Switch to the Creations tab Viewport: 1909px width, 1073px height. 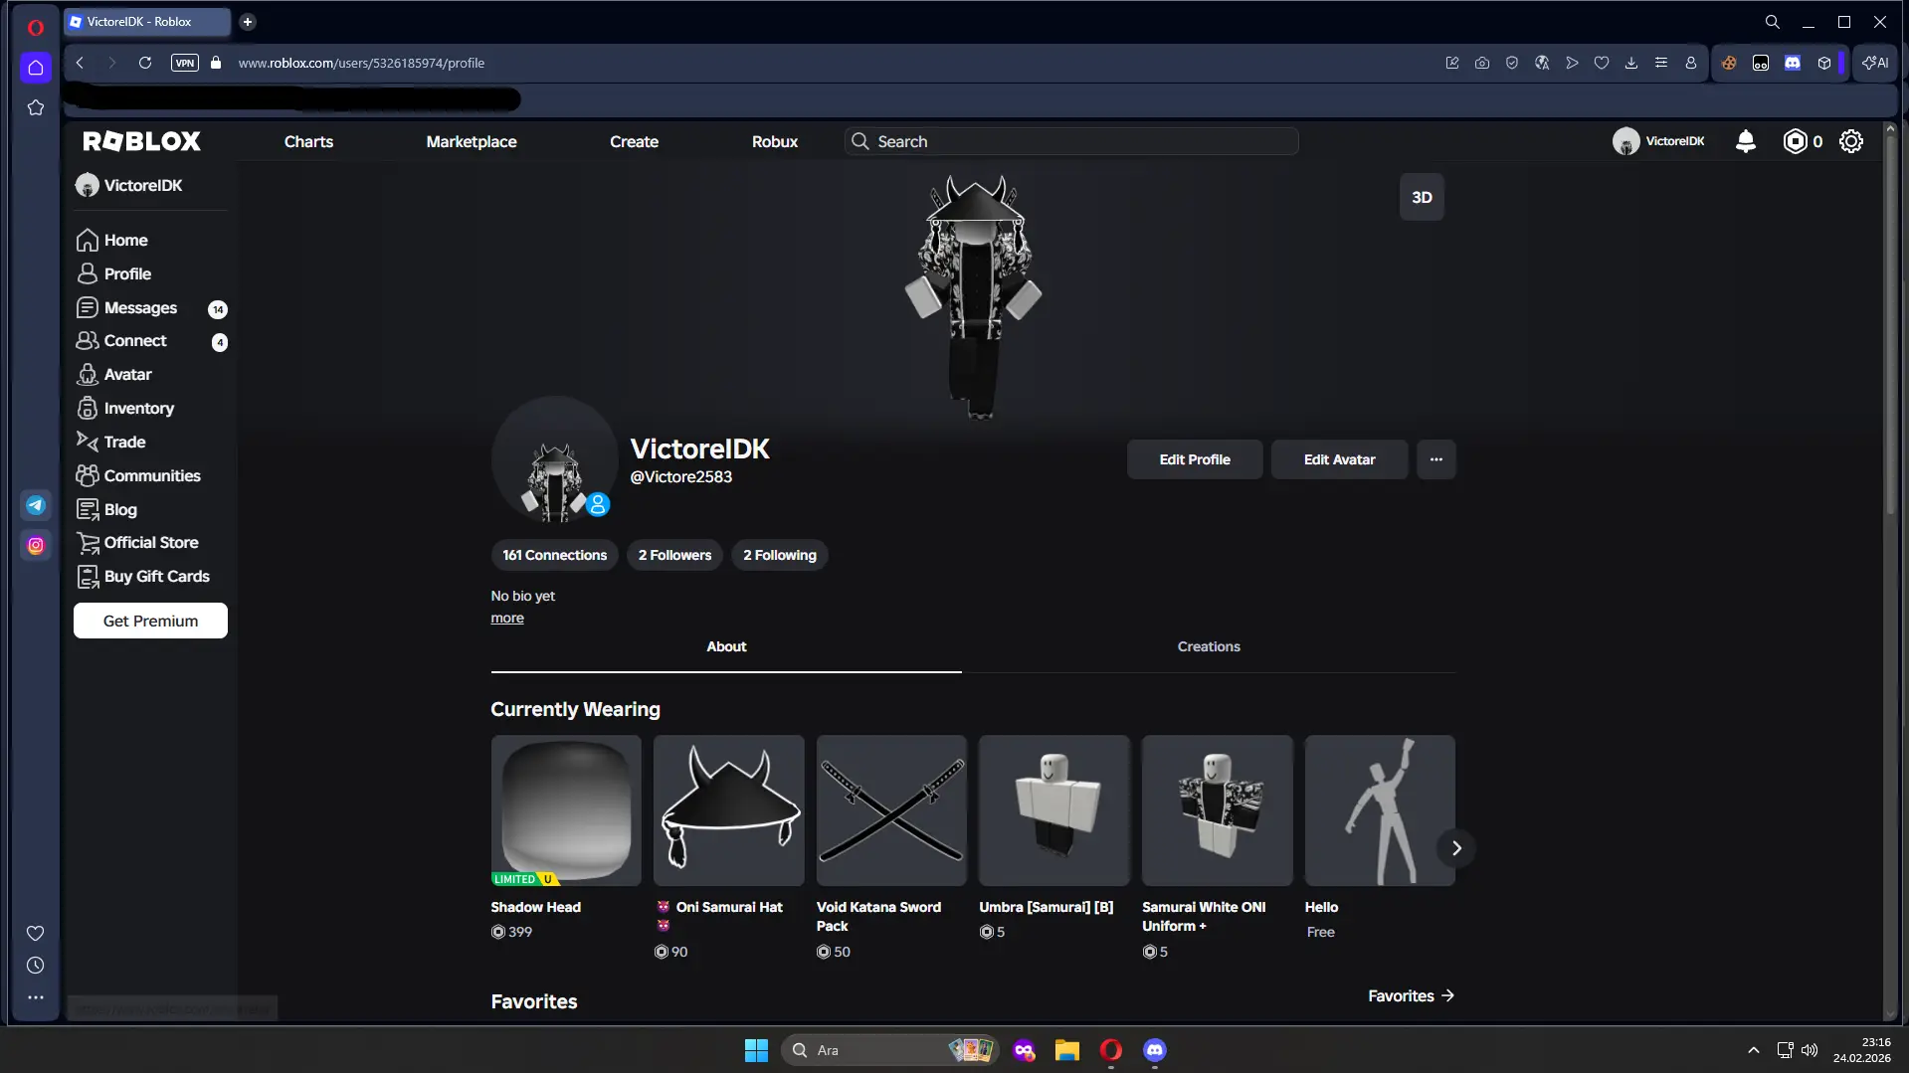1208,646
